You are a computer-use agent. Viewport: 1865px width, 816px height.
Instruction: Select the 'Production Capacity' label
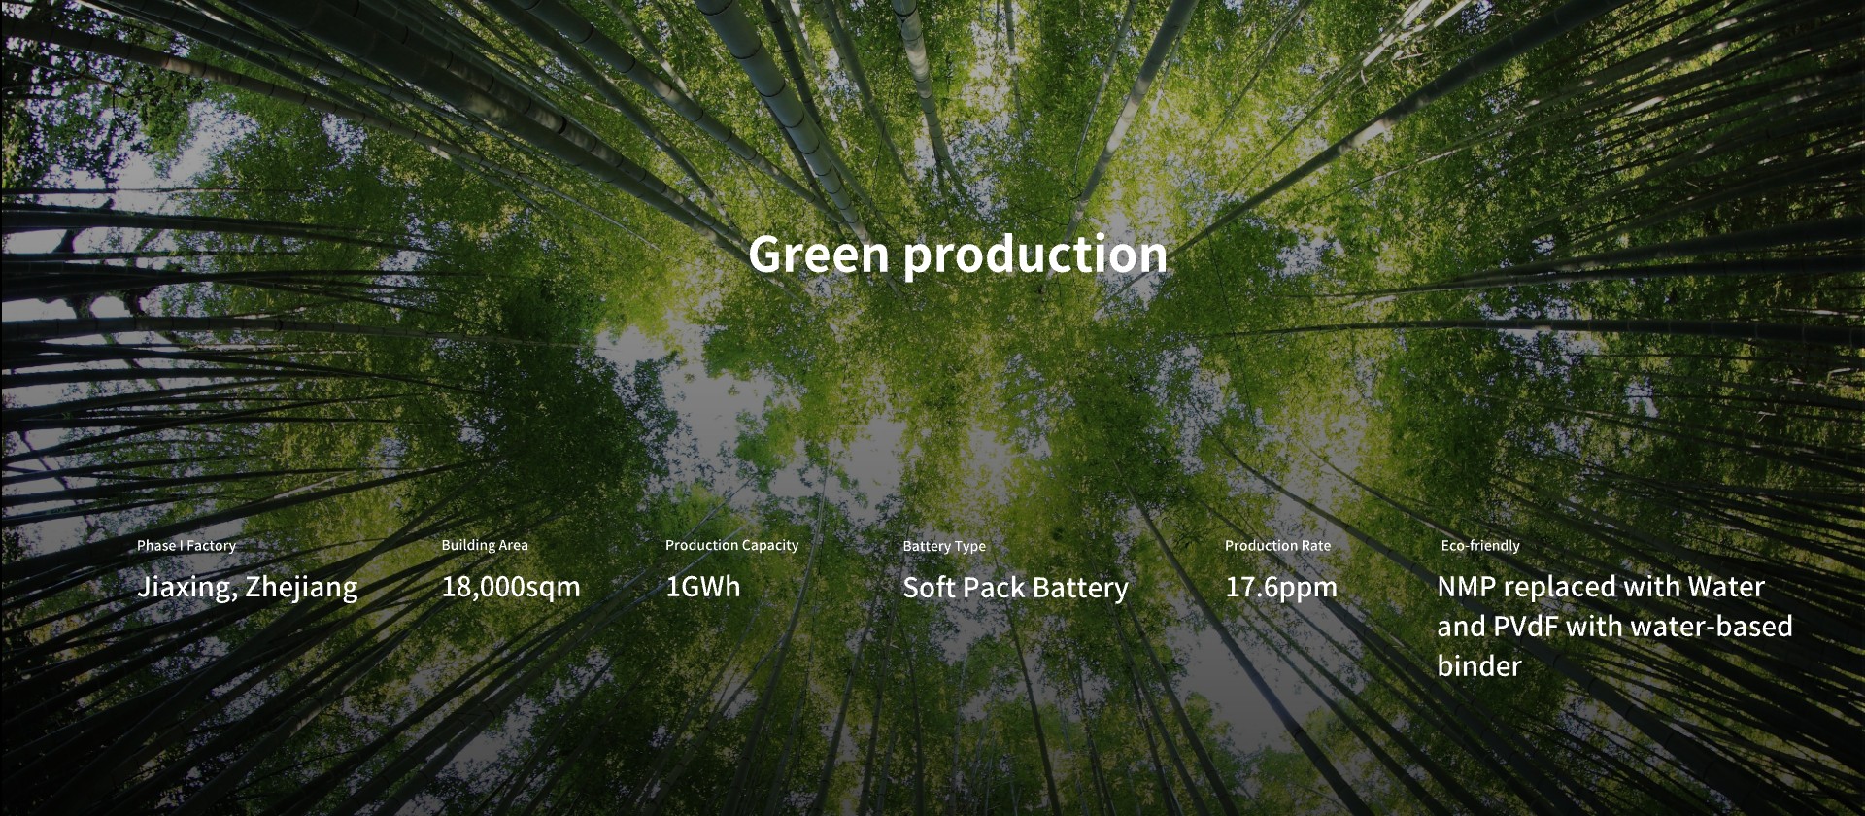click(731, 545)
